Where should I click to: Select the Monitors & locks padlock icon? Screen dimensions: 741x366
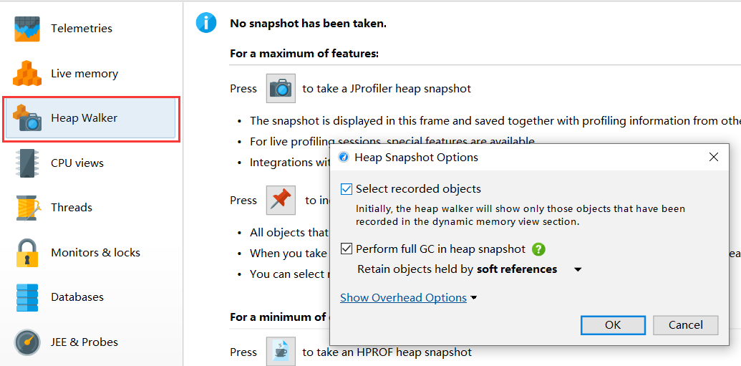pos(27,252)
